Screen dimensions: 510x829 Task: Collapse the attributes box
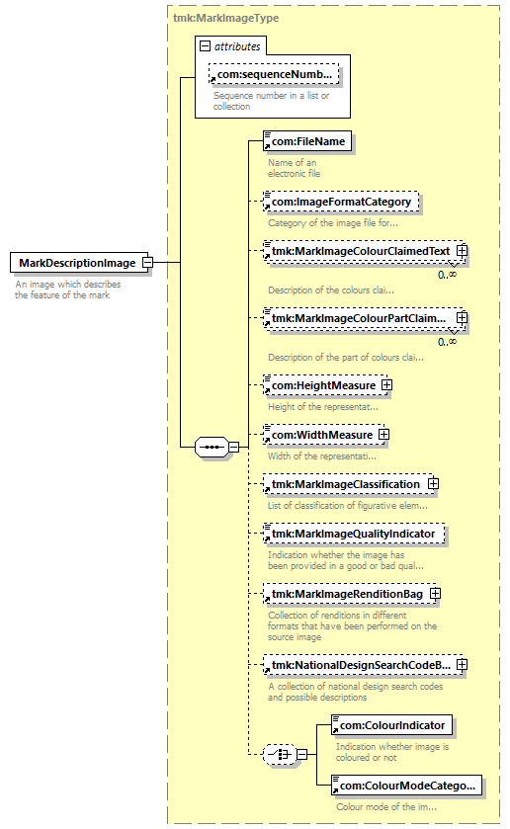[x=205, y=46]
